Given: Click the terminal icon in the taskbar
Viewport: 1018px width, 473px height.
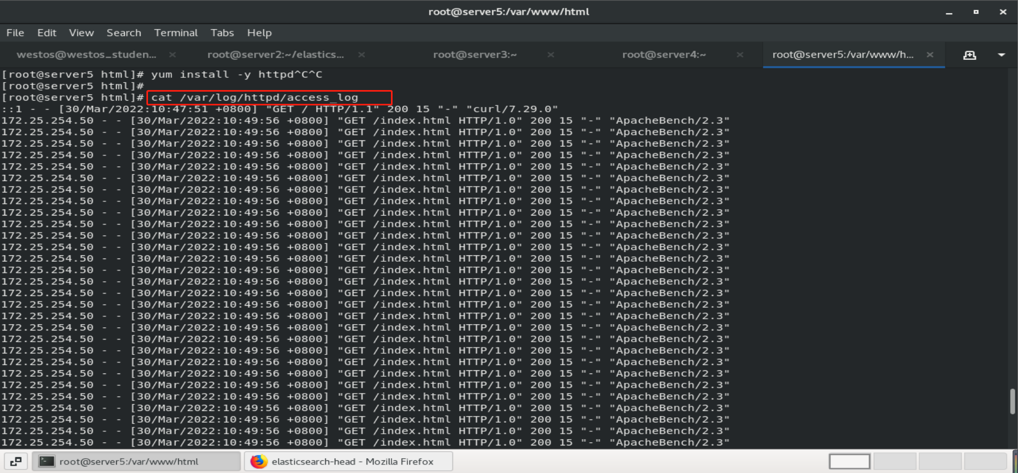Looking at the screenshot, I should coord(47,461).
